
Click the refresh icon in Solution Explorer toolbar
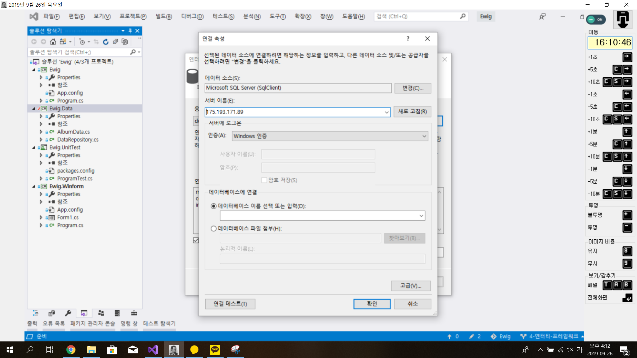click(x=106, y=42)
